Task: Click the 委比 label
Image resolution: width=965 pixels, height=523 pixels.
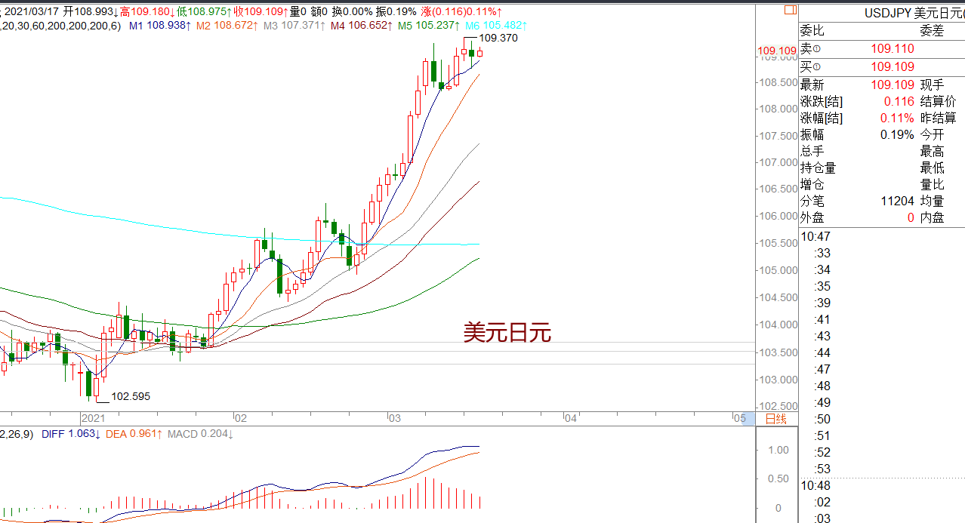Action: [x=812, y=31]
